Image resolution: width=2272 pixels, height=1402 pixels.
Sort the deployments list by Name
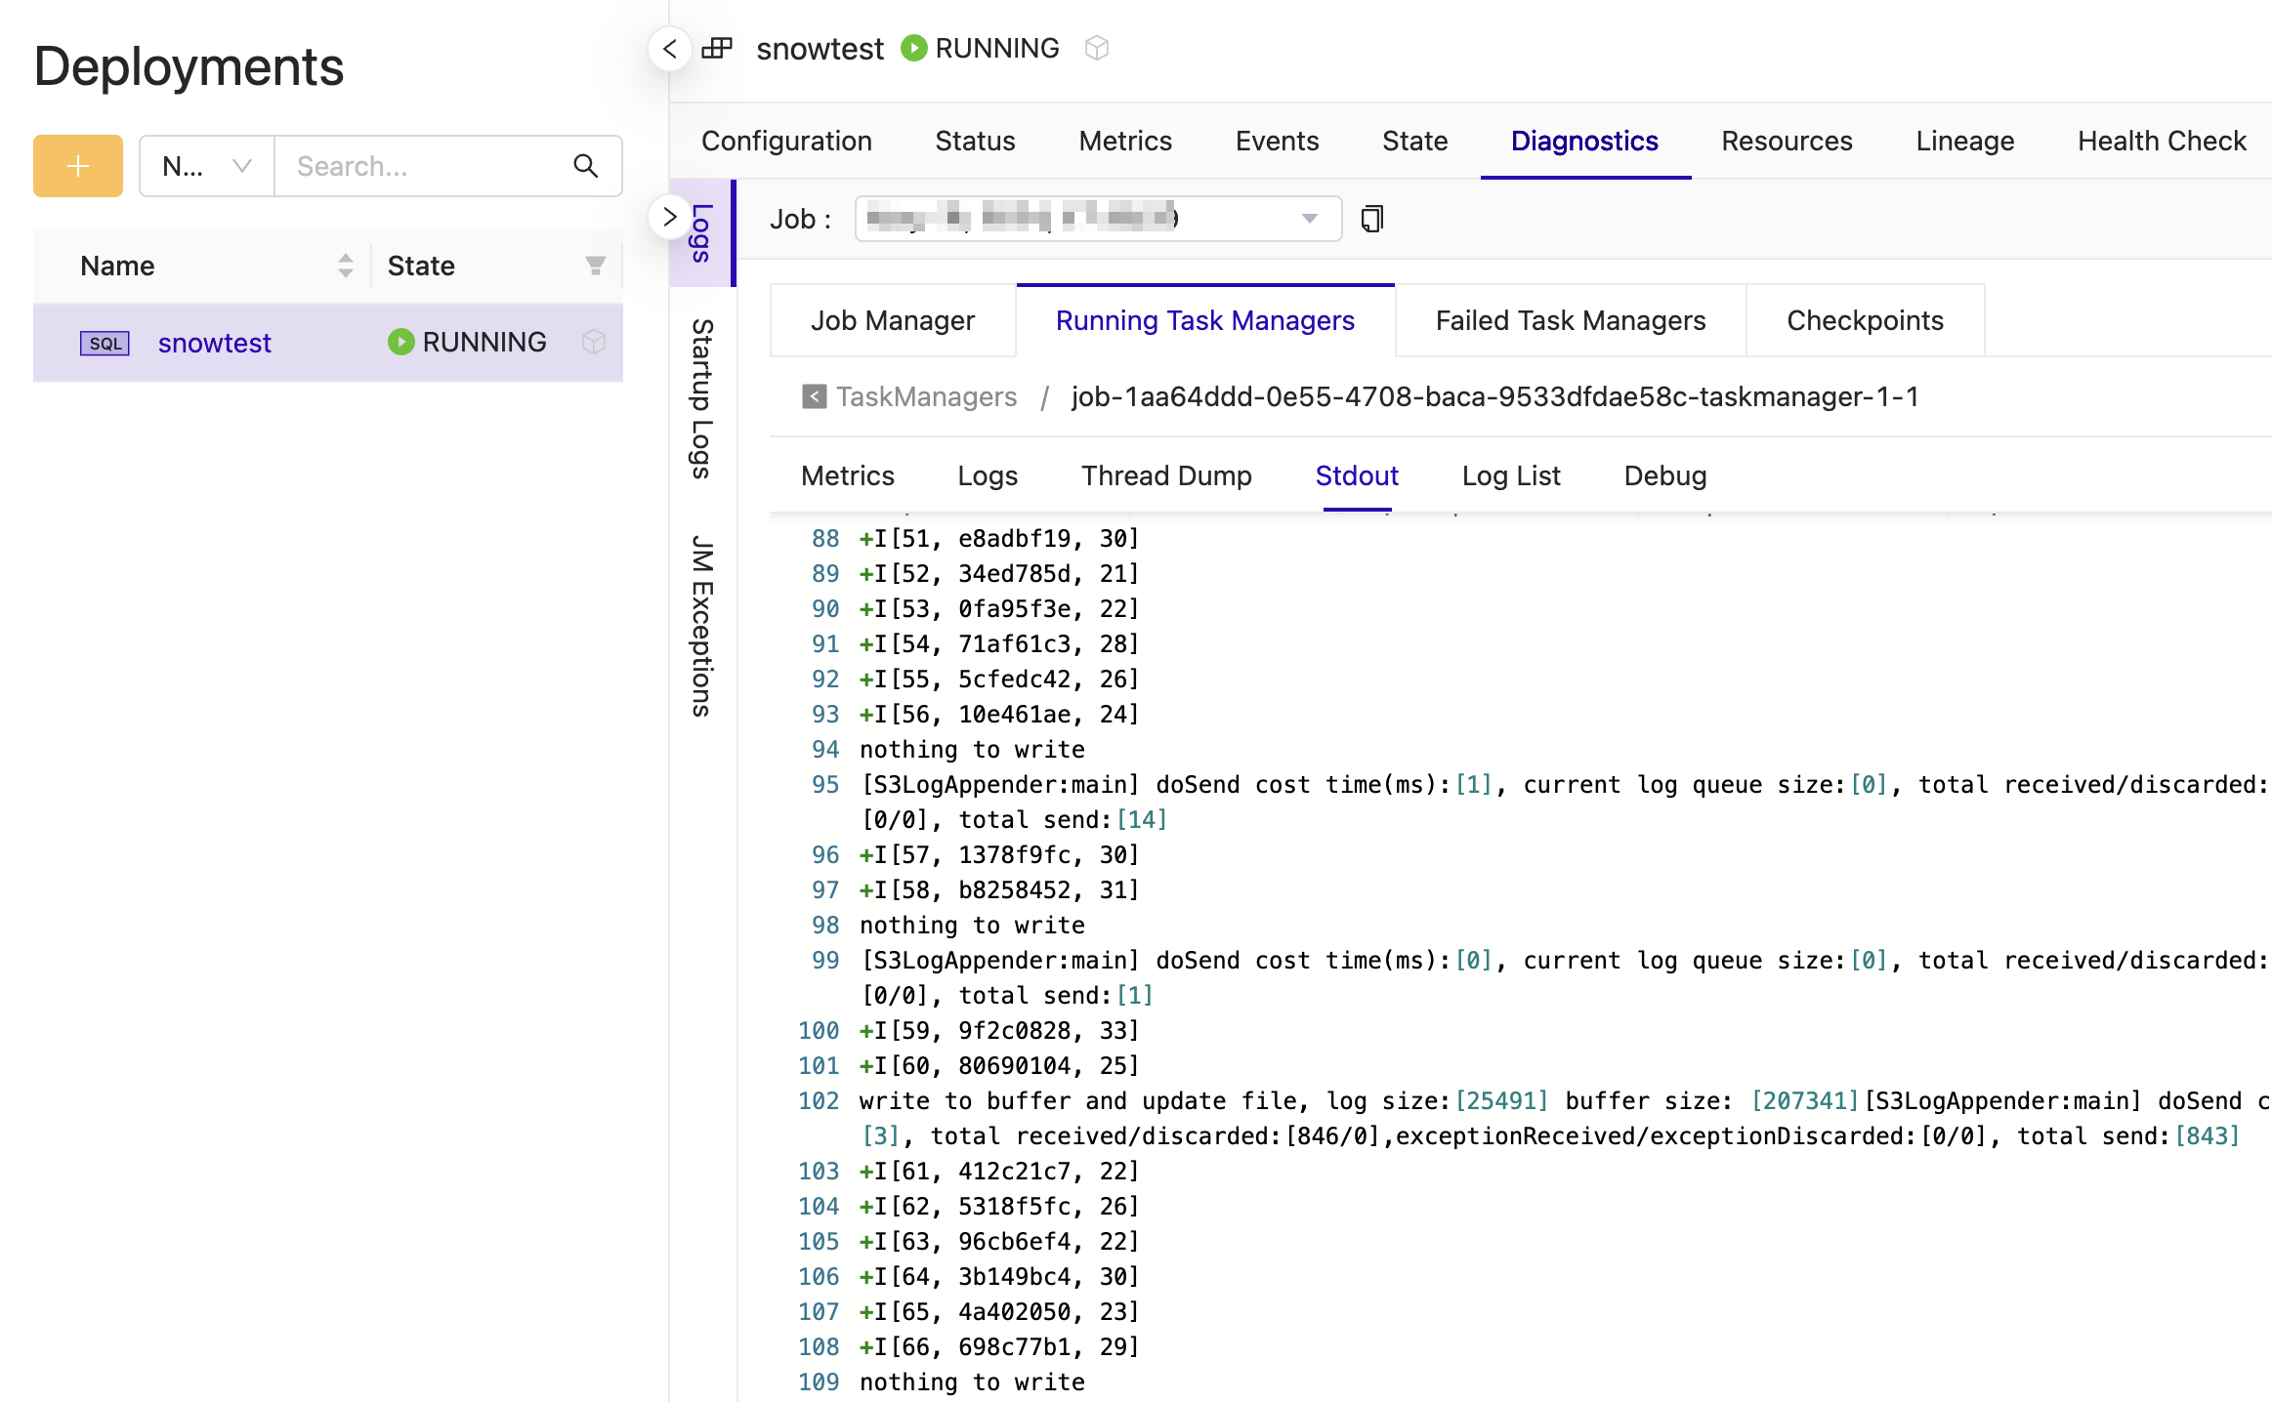(x=345, y=266)
